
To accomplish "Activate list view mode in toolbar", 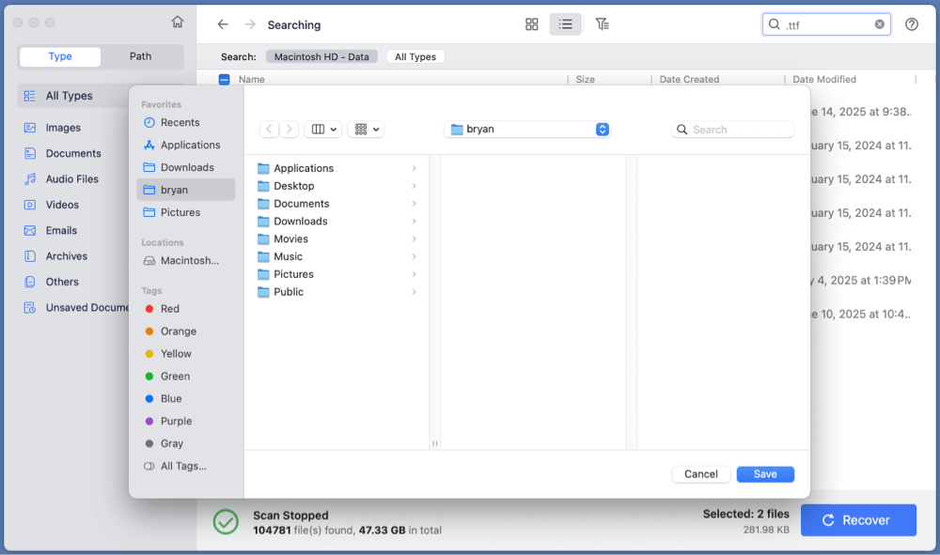I will click(565, 24).
